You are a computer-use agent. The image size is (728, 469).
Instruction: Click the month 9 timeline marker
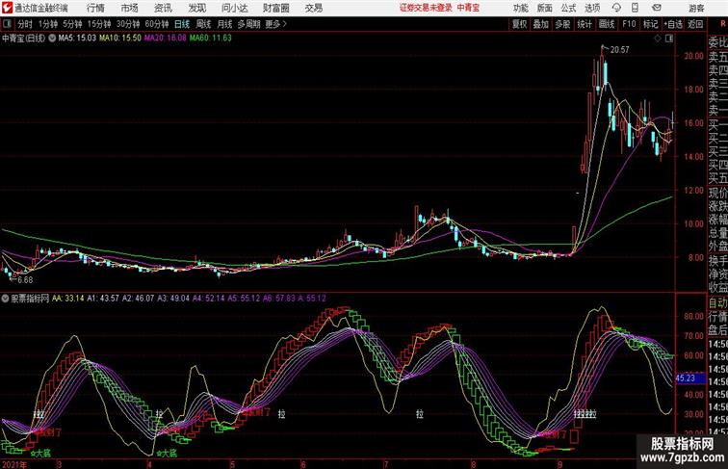tap(560, 464)
